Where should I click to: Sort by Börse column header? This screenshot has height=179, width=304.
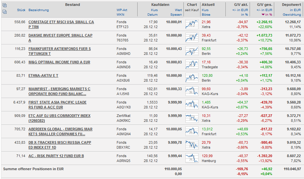click(206, 15)
